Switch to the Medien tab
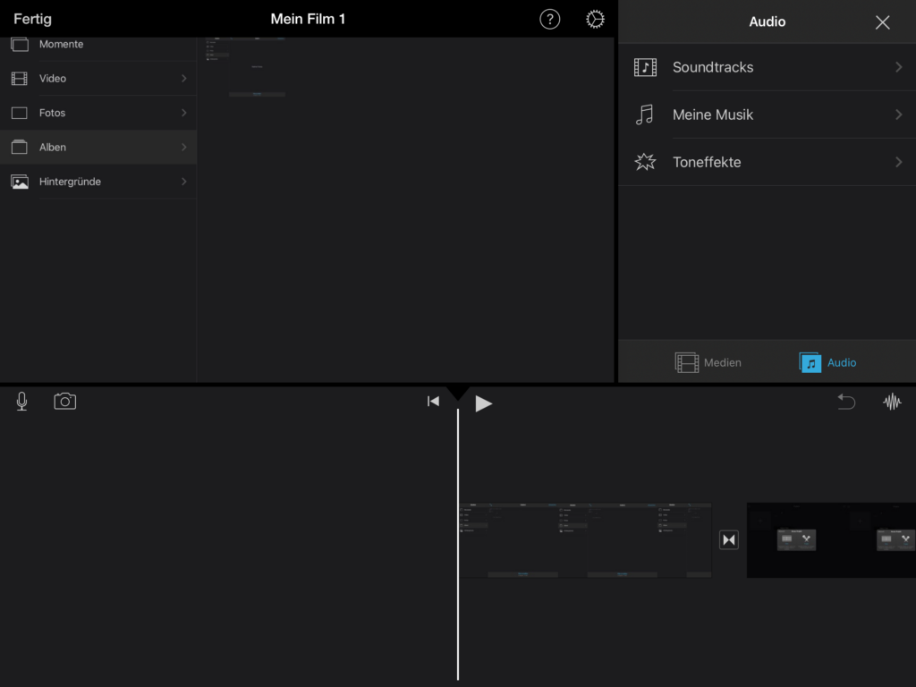 [708, 362]
